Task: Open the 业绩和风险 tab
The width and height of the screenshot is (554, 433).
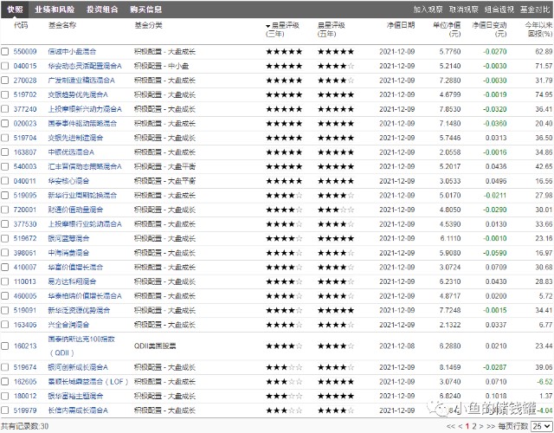Action: [55, 10]
